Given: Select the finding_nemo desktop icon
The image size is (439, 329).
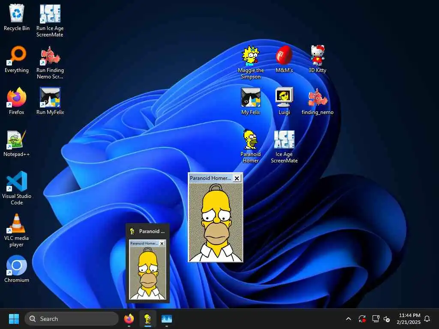Looking at the screenshot, I should (x=318, y=101).
